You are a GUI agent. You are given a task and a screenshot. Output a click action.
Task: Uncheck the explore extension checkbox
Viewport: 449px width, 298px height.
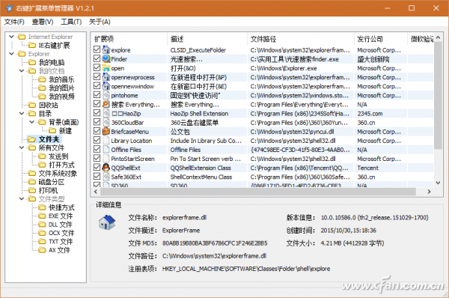point(97,49)
